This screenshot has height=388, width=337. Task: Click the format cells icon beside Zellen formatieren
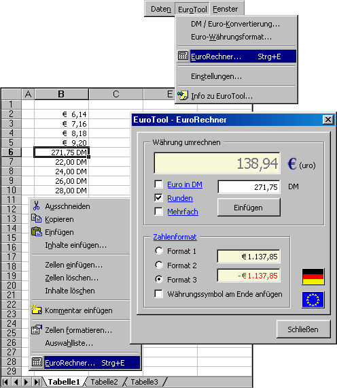pyautogui.click(x=37, y=329)
